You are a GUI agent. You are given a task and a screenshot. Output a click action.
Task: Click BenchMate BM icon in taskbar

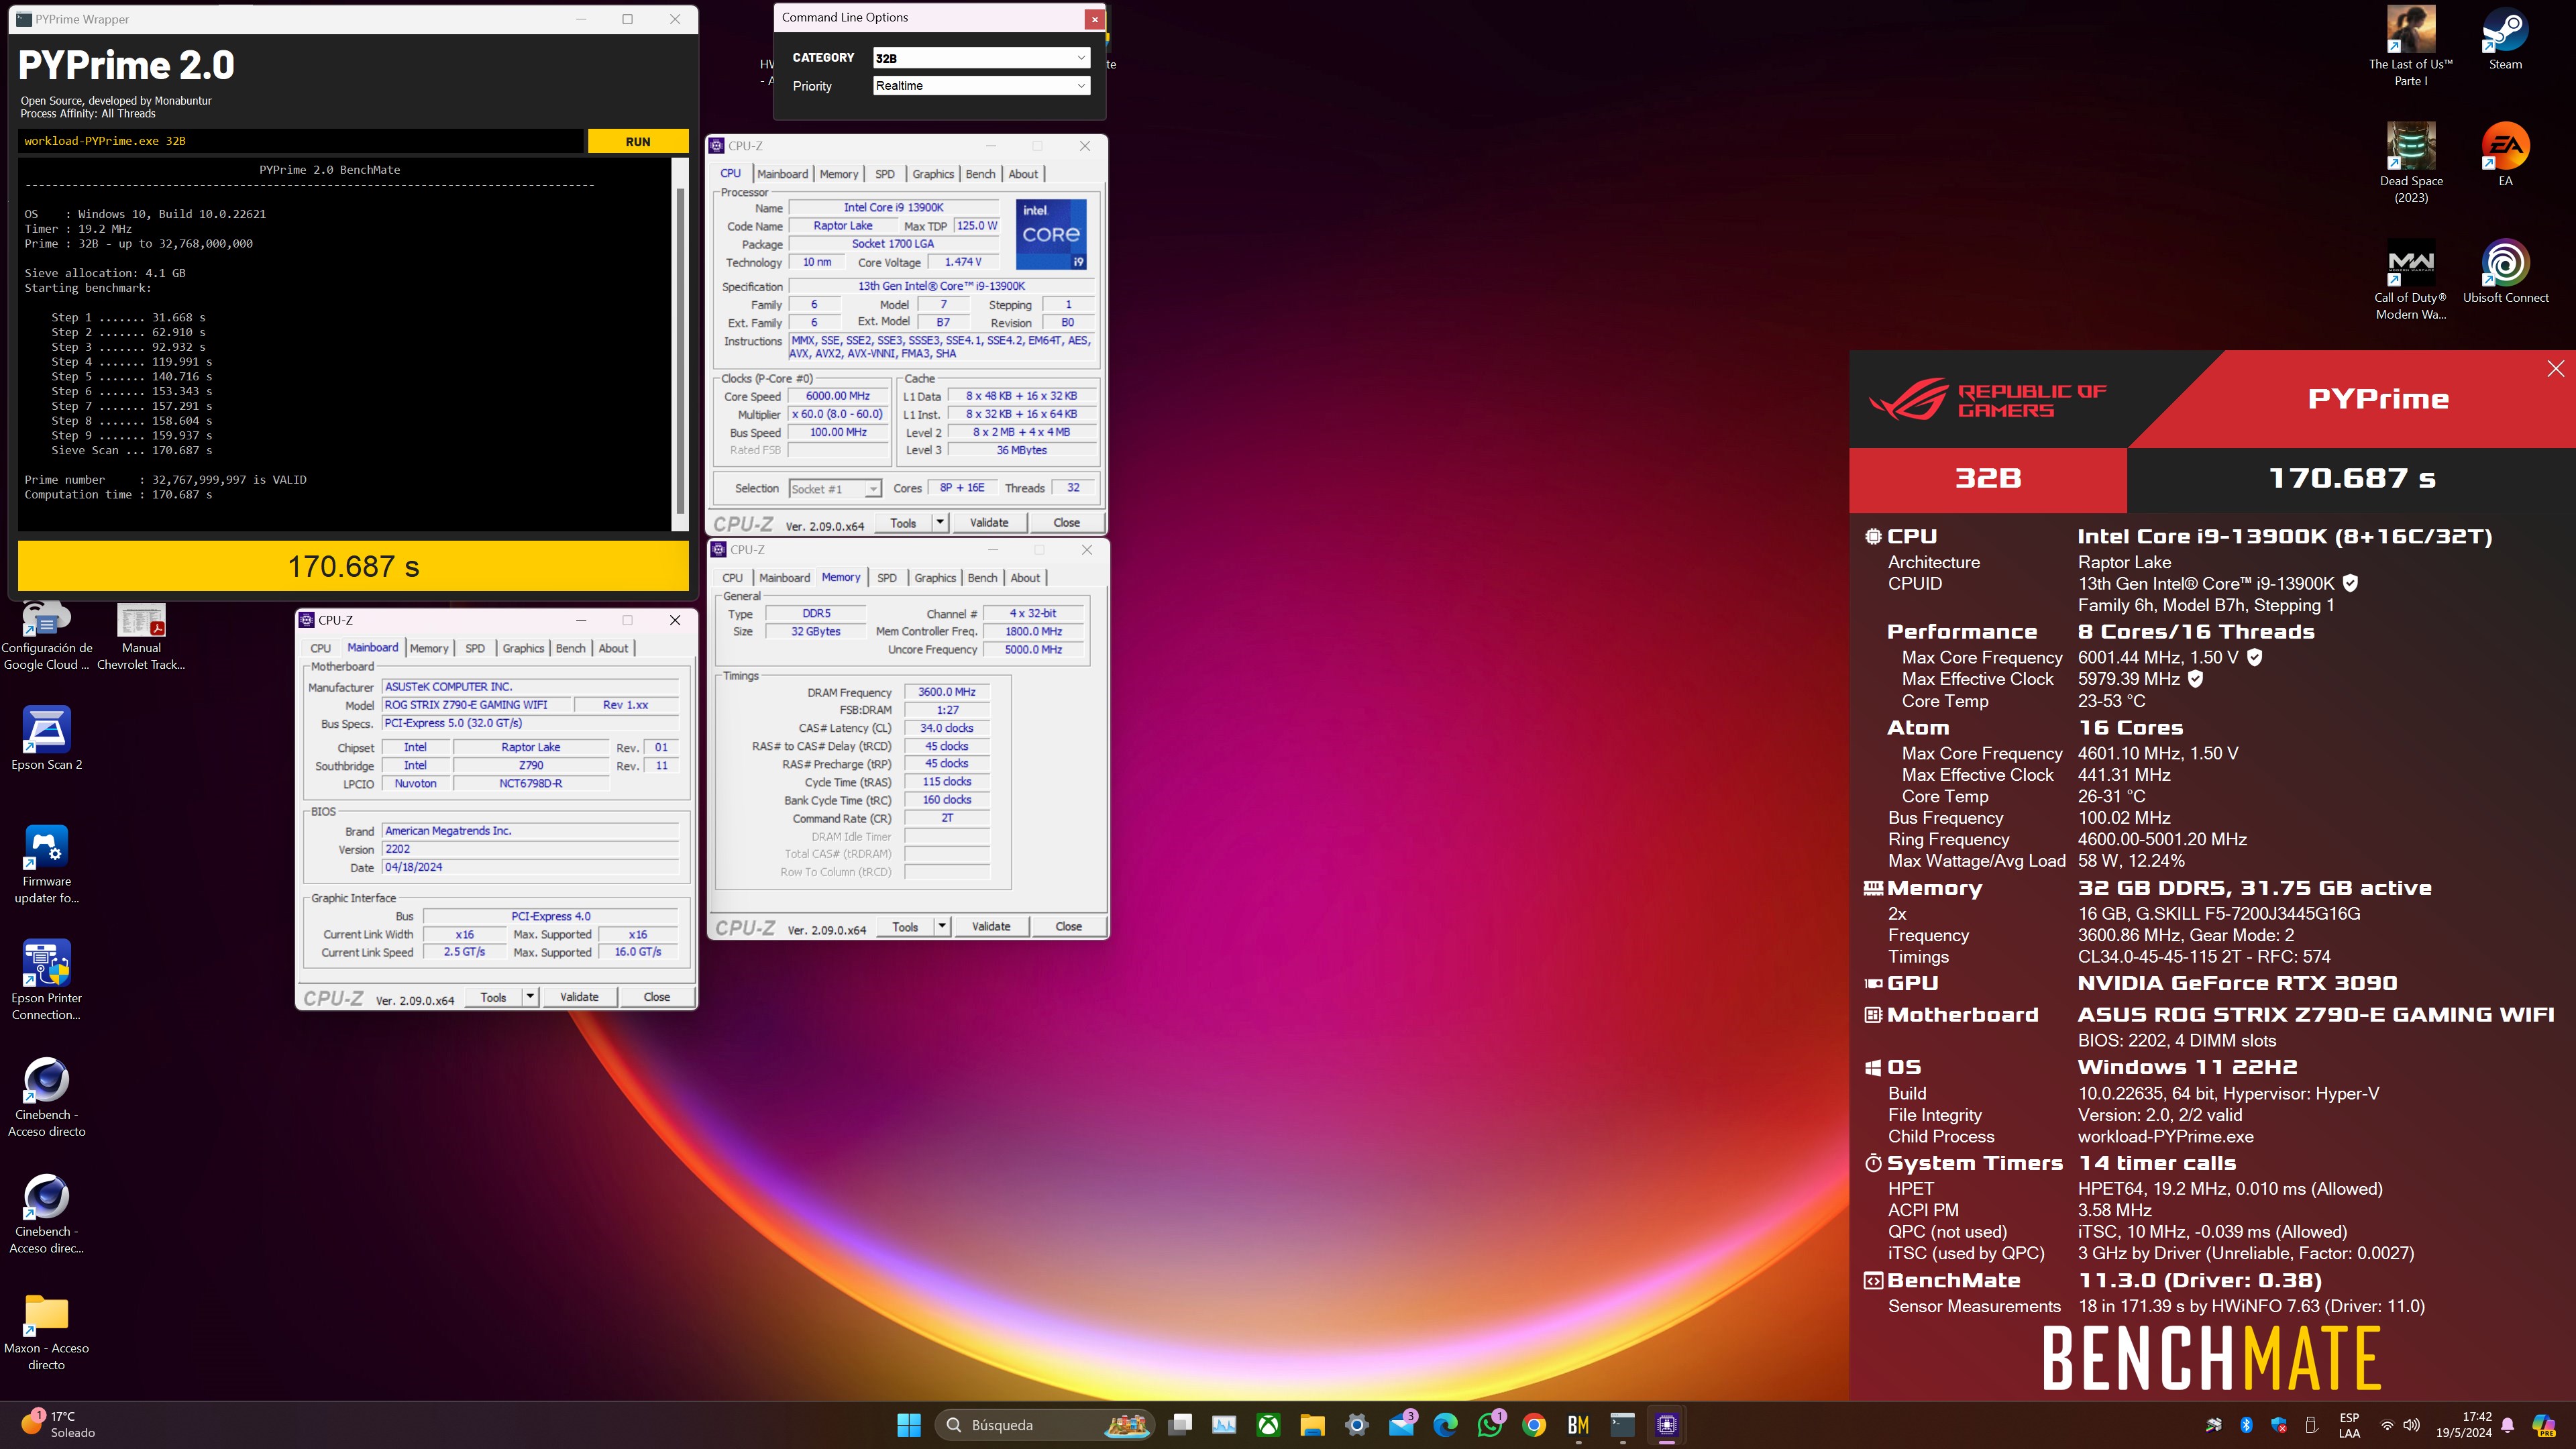(x=1578, y=1425)
